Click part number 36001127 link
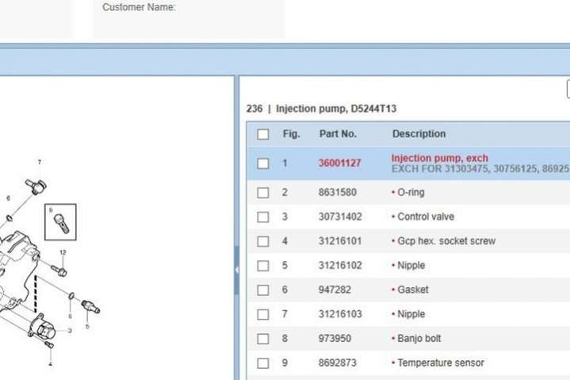Image resolution: width=570 pixels, height=380 pixels. coord(339,163)
